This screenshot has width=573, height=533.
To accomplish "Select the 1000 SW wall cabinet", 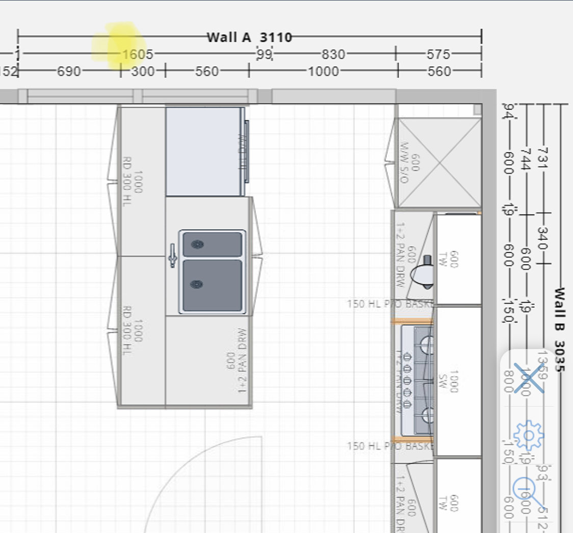I will pyautogui.click(x=459, y=381).
